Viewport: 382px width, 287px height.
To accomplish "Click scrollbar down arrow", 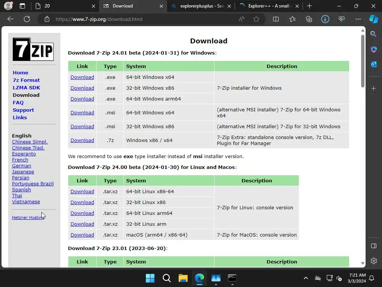I will (x=363, y=263).
